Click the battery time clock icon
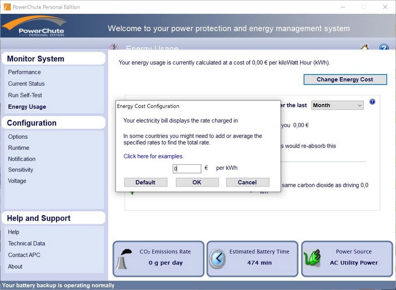This screenshot has width=396, height=290. point(217,259)
